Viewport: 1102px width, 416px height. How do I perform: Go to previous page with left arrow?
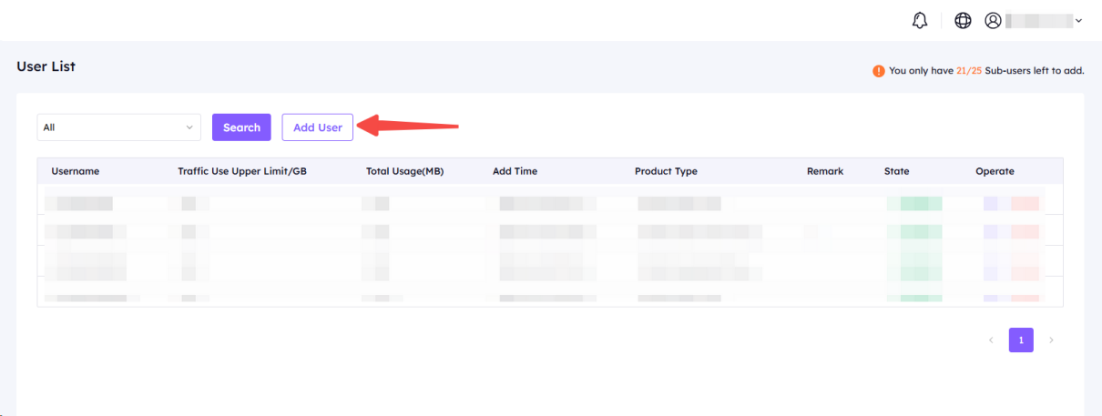coord(991,340)
